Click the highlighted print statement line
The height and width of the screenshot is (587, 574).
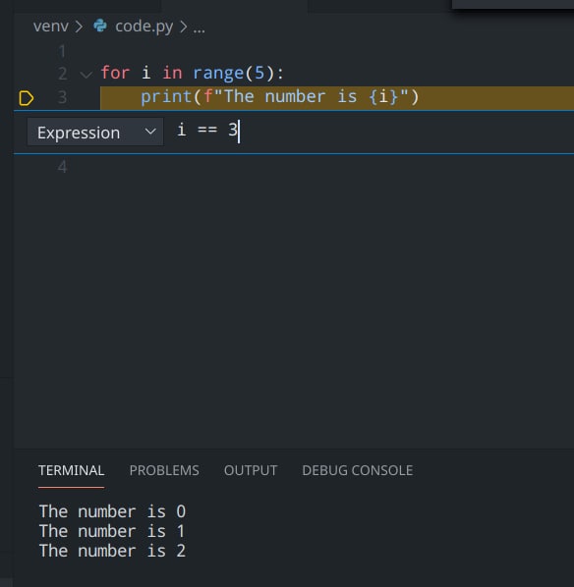pyautogui.click(x=337, y=98)
